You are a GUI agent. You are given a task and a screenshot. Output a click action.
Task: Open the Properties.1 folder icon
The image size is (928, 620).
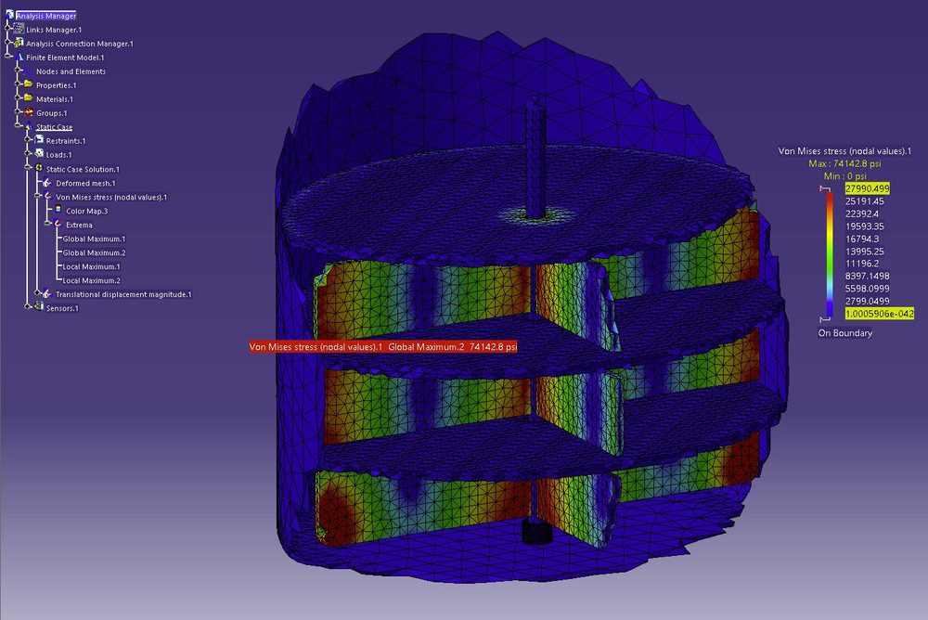point(27,86)
